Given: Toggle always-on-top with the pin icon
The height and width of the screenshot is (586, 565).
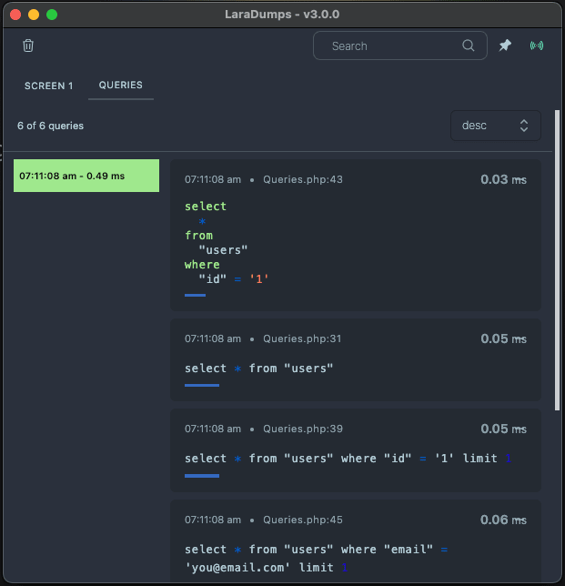Looking at the screenshot, I should click(505, 45).
